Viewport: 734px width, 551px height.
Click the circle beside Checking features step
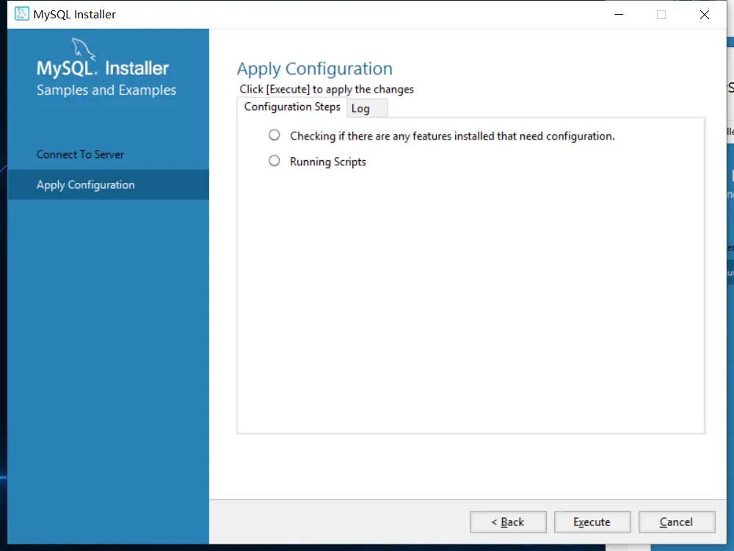(275, 135)
